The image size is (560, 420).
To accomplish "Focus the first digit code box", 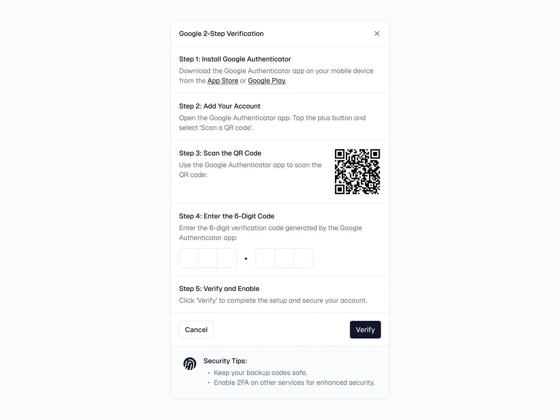I will (x=189, y=258).
